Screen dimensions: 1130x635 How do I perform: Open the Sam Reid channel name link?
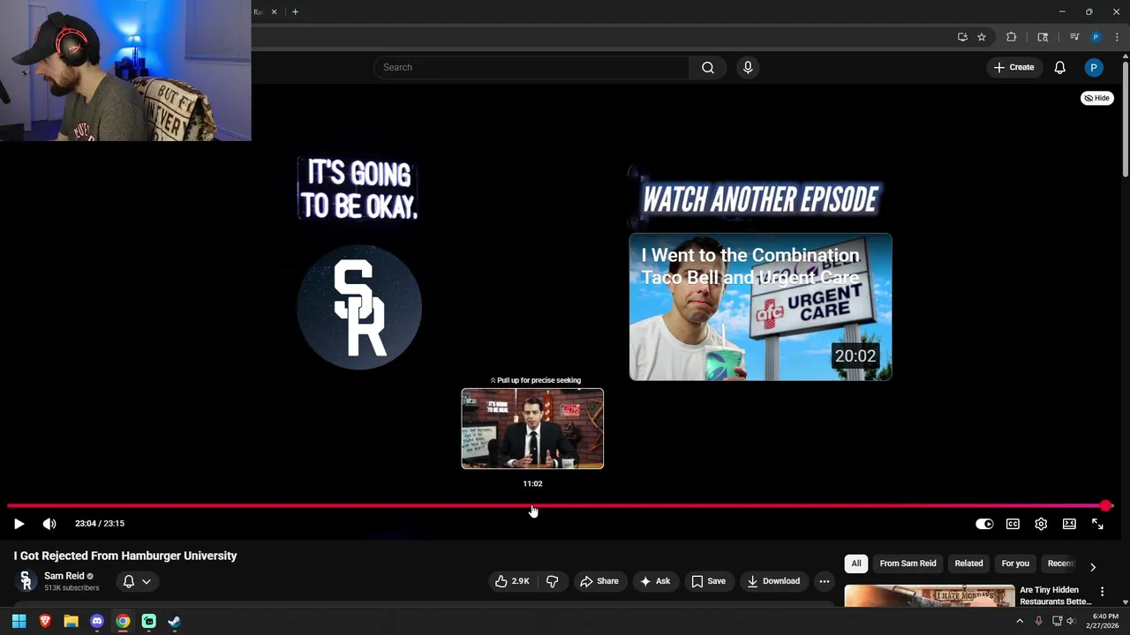click(x=64, y=576)
